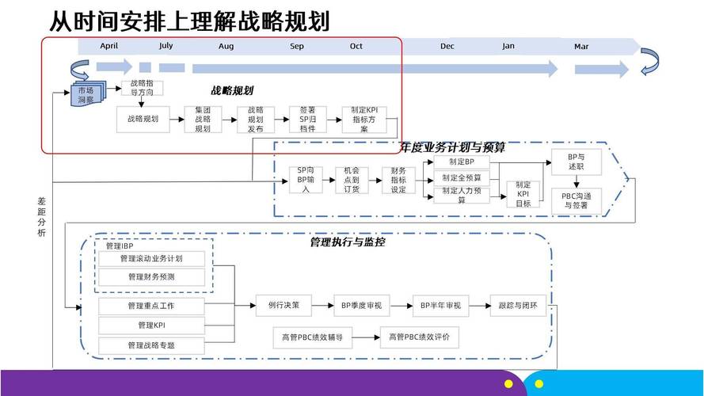704x396 pixels.
Task: Click the curved loop arrow above 市场洞察
Action: click(x=80, y=70)
